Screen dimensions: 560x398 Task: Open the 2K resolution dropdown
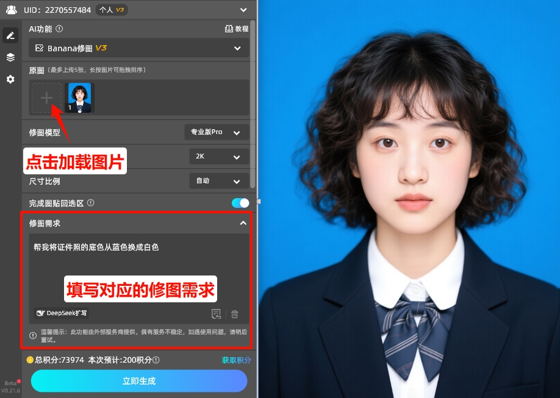pyautogui.click(x=218, y=157)
